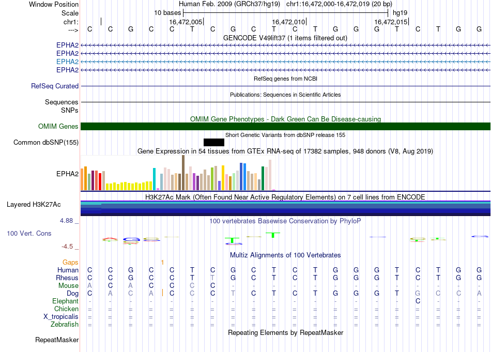Click the 16,472,010 ruler position marker

tap(288, 22)
